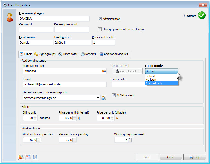Click the round chevron icon in title bar
Image resolution: width=210 pixels, height=164 pixels.
pos(5,5)
